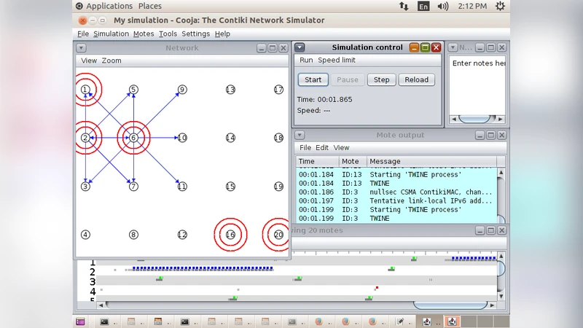Image resolution: width=583 pixels, height=328 pixels.
Task: Open the session gear menu
Action: point(500,6)
